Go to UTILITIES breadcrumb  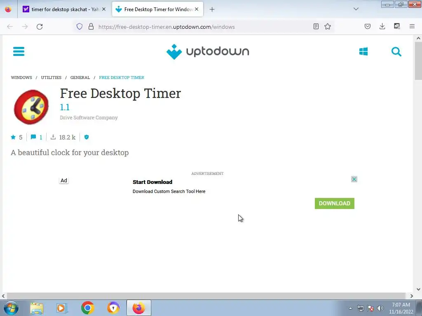51,77
